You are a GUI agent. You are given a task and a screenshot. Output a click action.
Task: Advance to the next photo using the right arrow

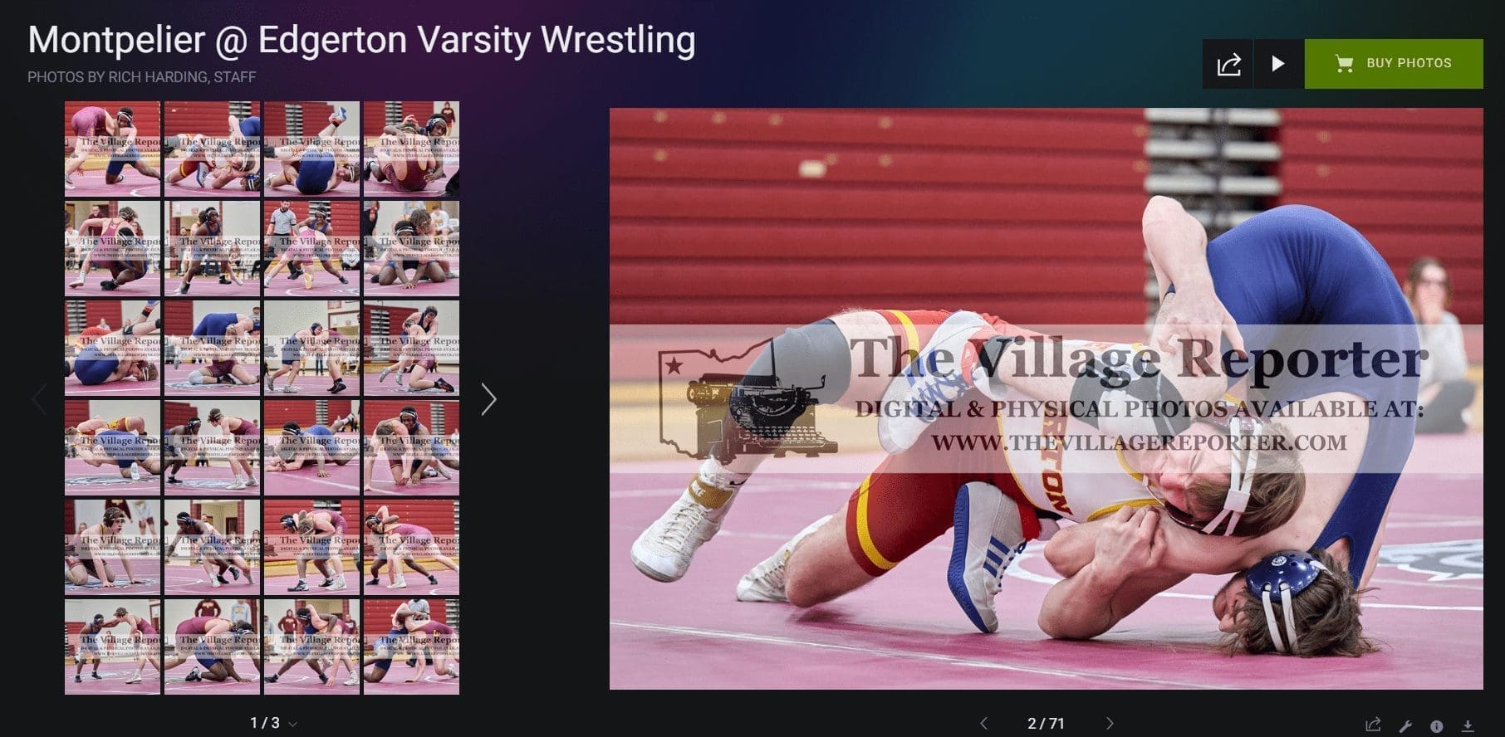(1109, 724)
